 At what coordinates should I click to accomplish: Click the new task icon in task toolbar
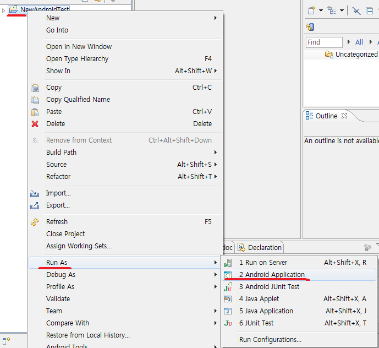pos(311,10)
